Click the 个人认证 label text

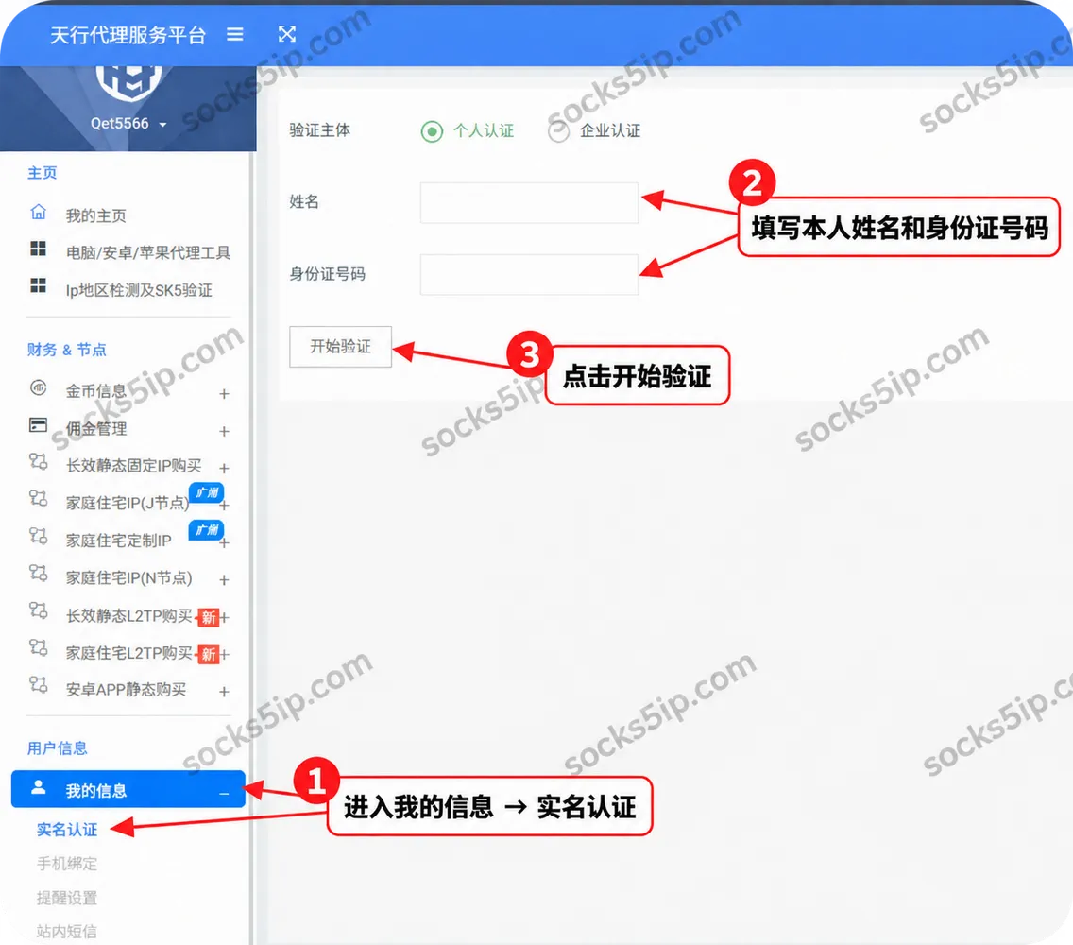[x=483, y=130]
